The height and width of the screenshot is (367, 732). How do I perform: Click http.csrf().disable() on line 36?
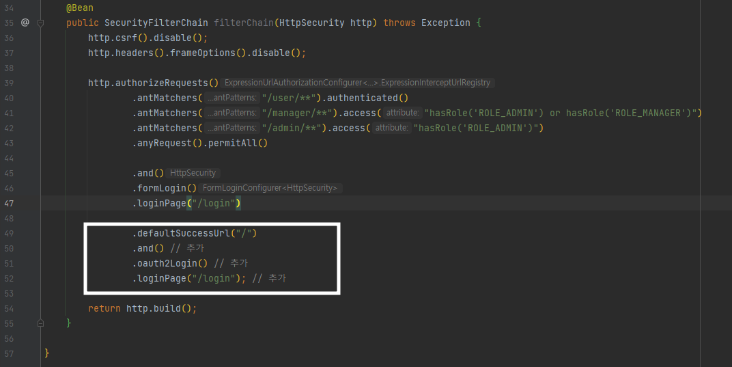[147, 38]
